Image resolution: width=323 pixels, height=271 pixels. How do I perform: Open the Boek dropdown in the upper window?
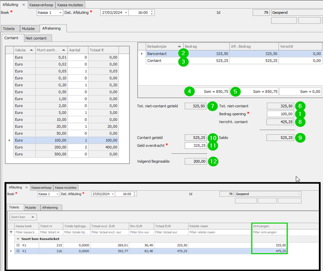pos(60,13)
